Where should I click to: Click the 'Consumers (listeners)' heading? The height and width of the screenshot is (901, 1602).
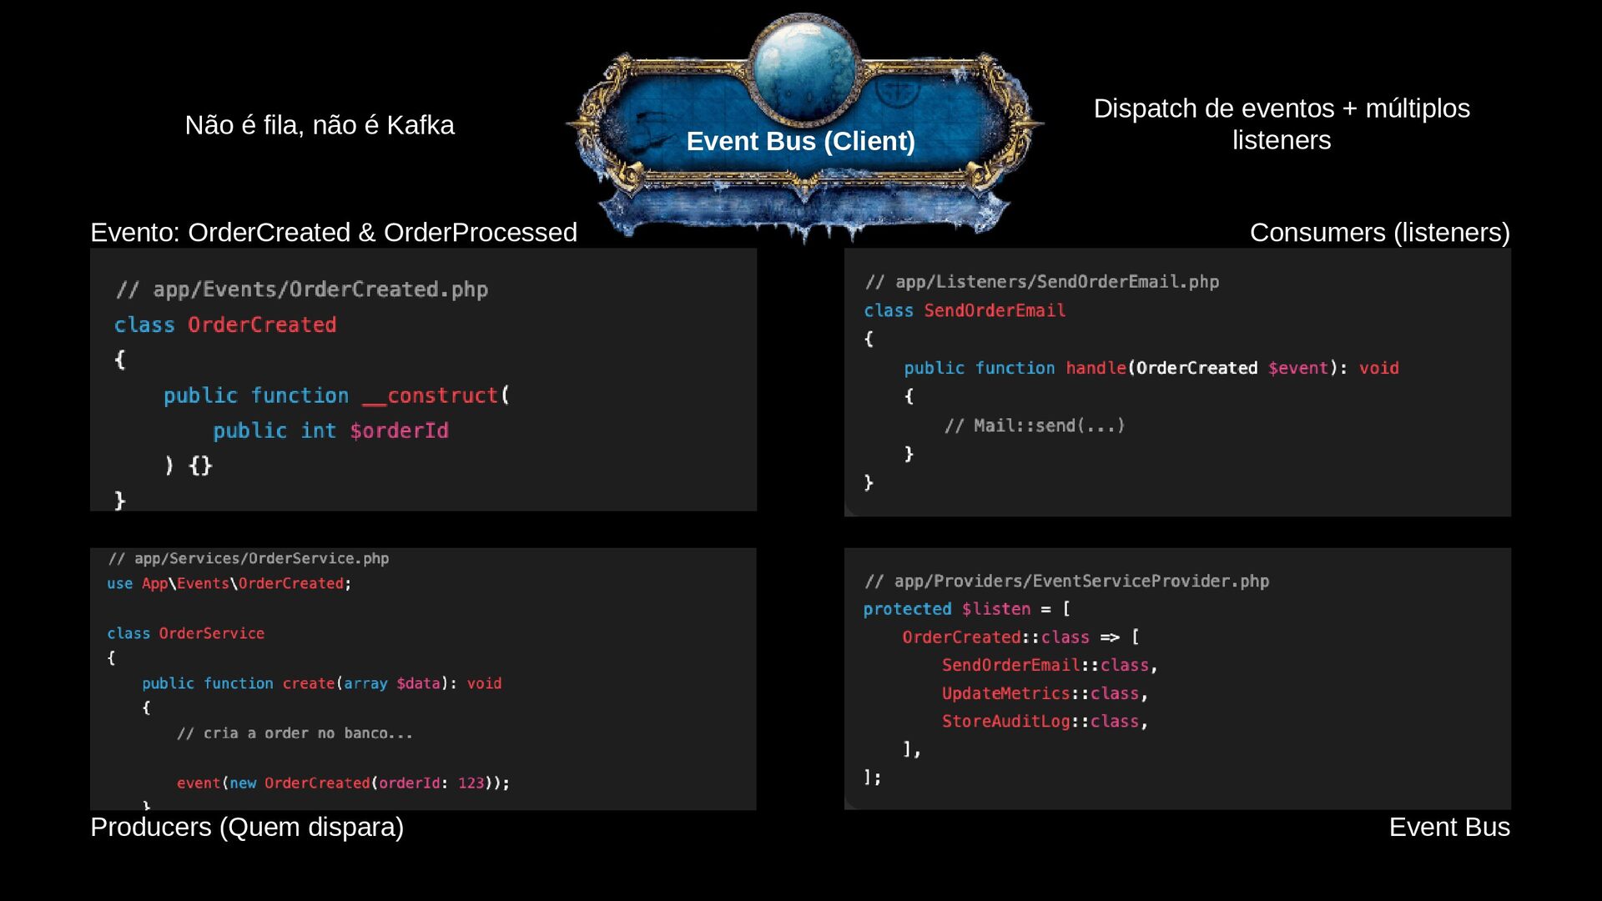pos(1379,232)
